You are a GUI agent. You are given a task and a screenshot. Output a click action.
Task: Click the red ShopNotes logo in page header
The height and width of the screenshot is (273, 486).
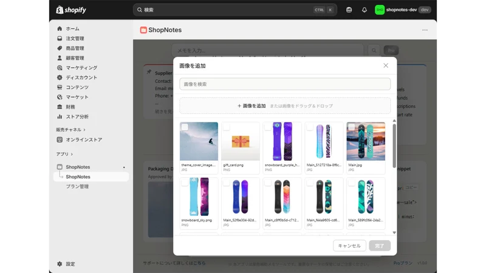coord(143,30)
